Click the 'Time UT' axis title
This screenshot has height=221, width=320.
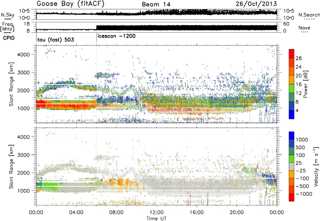coord(156,219)
